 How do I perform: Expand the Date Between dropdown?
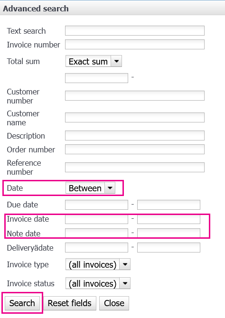90,188
